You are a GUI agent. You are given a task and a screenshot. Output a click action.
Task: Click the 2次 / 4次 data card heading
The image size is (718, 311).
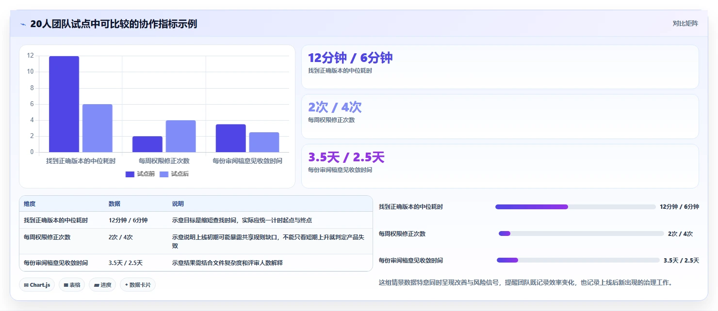[335, 107]
